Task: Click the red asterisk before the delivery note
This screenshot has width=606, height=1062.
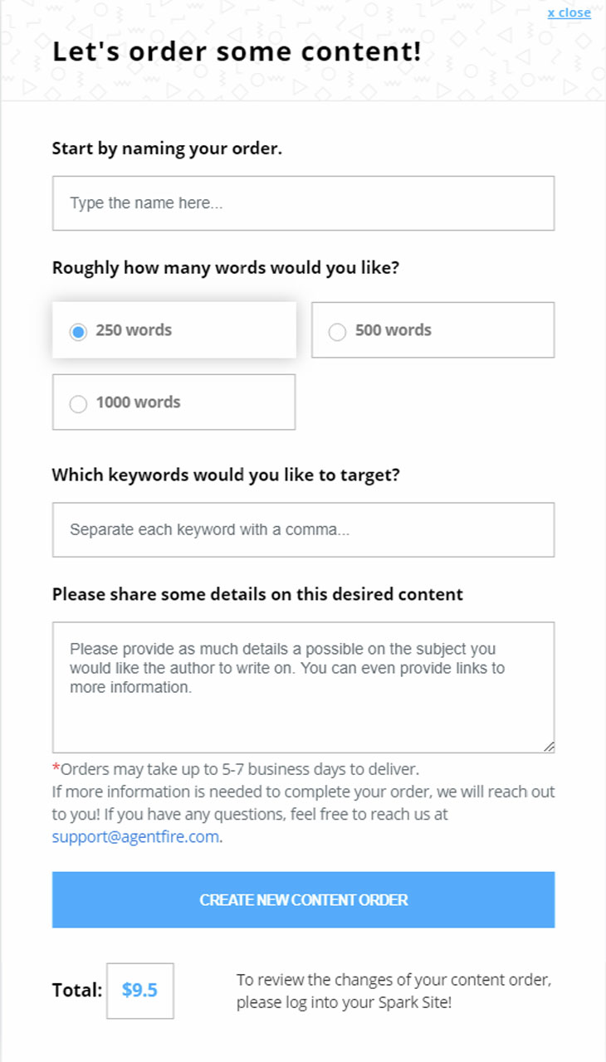Action: [x=56, y=768]
